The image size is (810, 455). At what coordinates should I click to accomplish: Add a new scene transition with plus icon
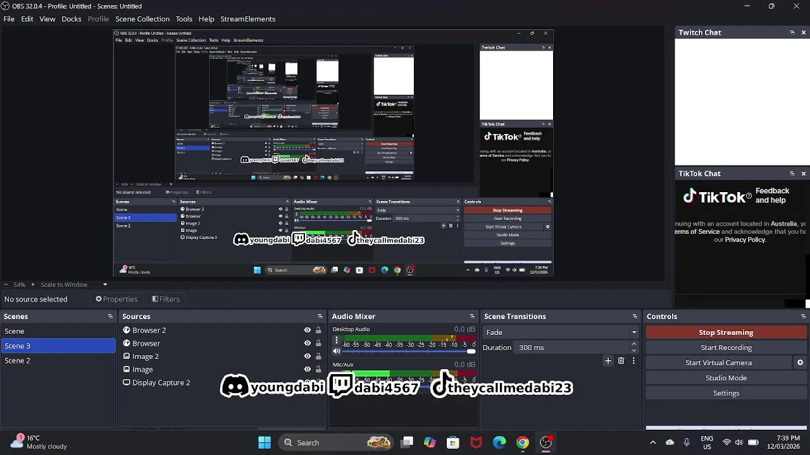[608, 361]
